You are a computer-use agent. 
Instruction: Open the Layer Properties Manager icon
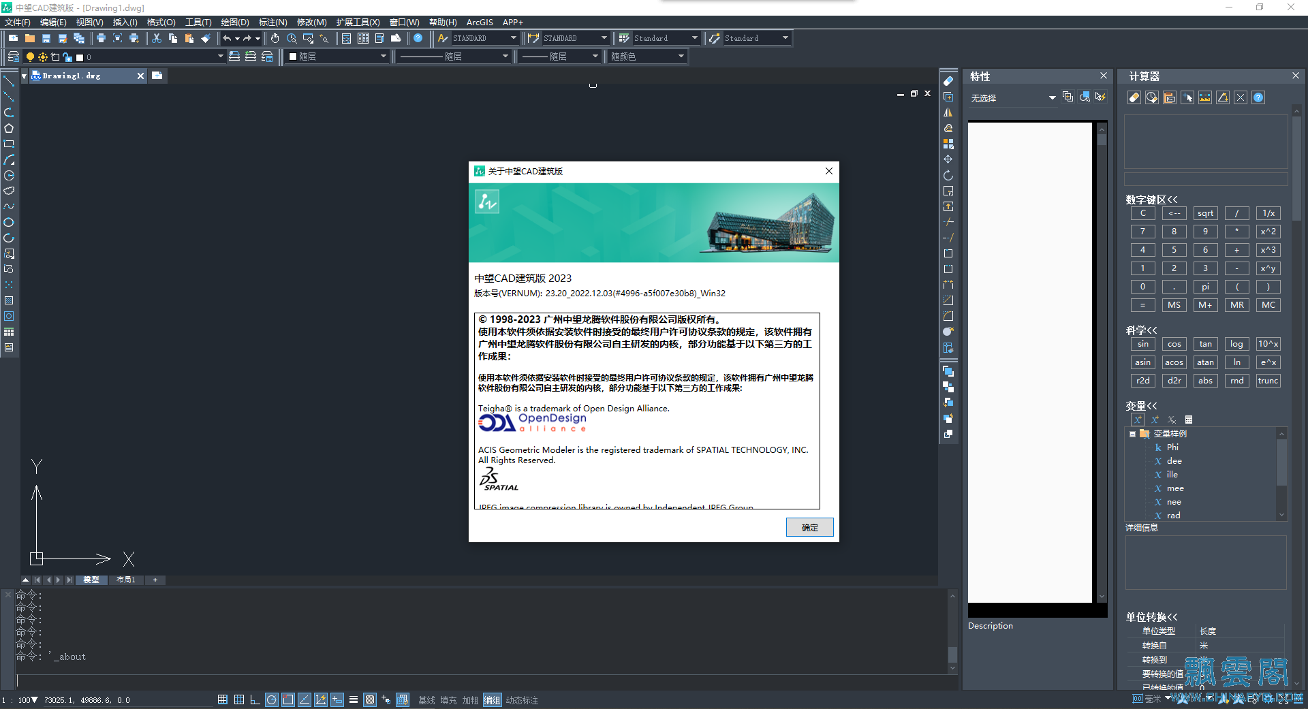click(x=13, y=57)
